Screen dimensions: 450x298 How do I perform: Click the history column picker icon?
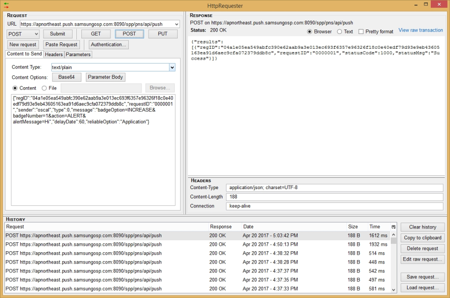click(x=393, y=227)
